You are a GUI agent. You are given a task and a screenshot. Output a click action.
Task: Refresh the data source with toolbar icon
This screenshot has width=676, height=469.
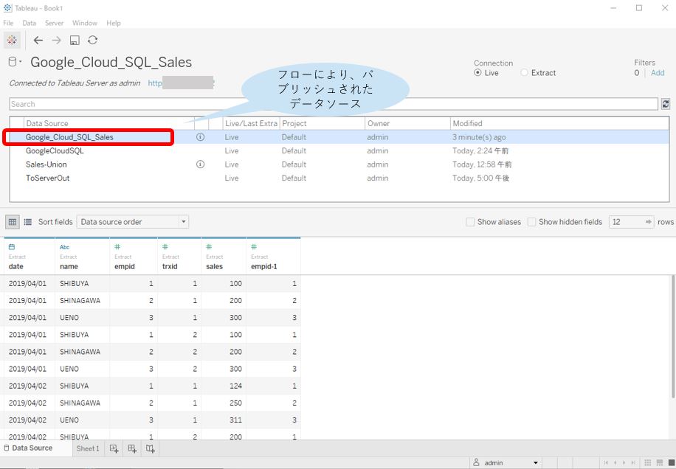[x=92, y=41]
